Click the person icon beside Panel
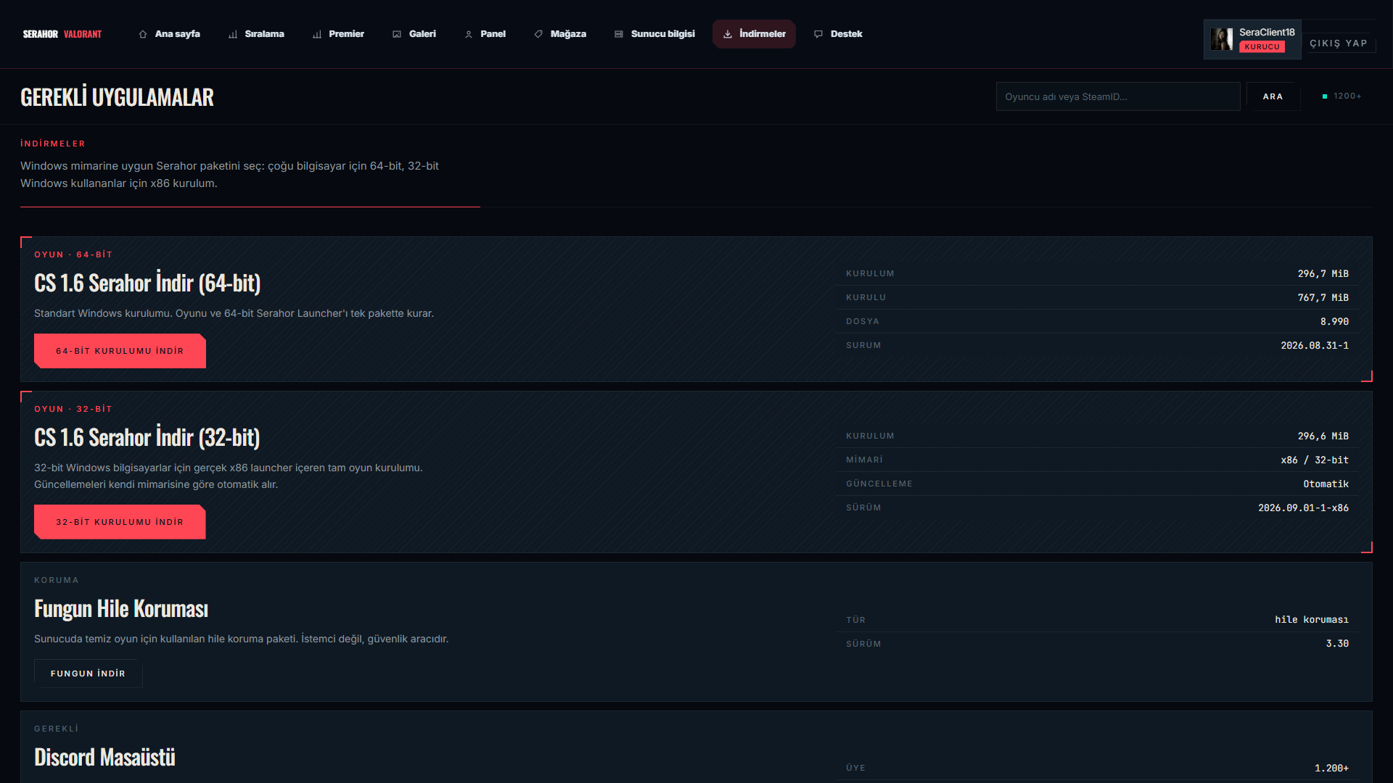 (x=469, y=34)
